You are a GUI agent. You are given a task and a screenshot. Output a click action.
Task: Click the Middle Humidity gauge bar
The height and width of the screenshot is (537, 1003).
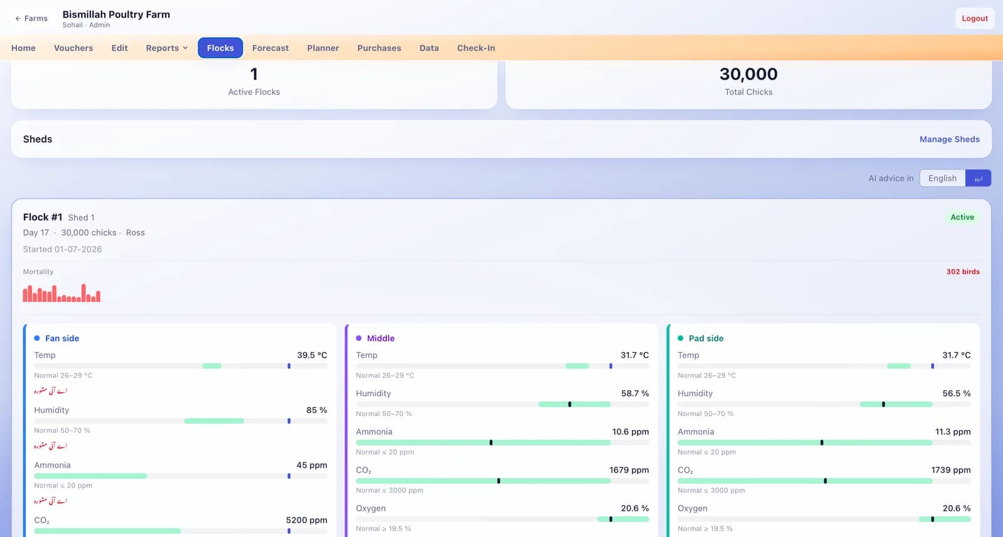pos(502,404)
